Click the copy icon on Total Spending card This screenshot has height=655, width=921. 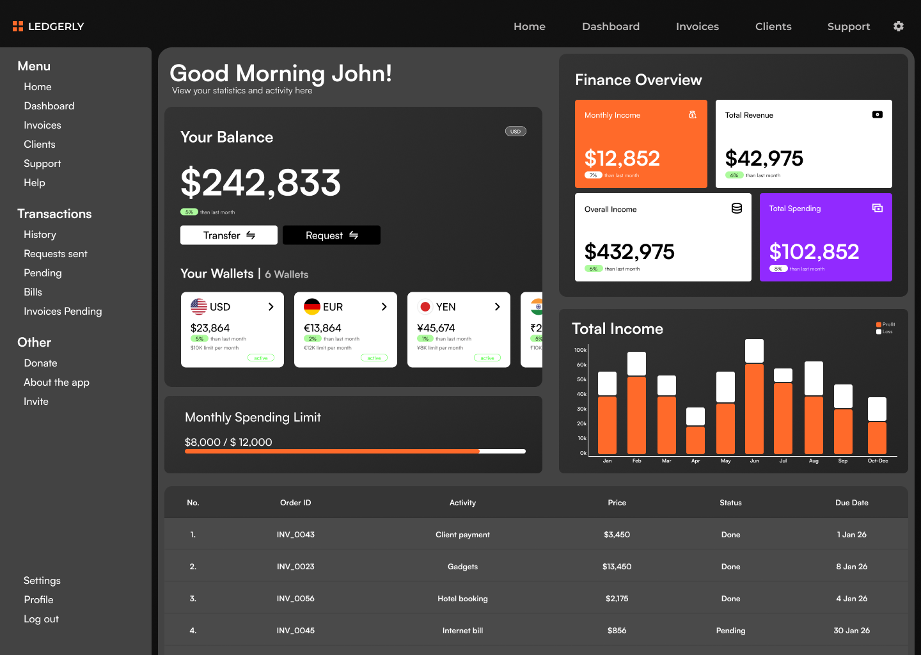(x=877, y=208)
